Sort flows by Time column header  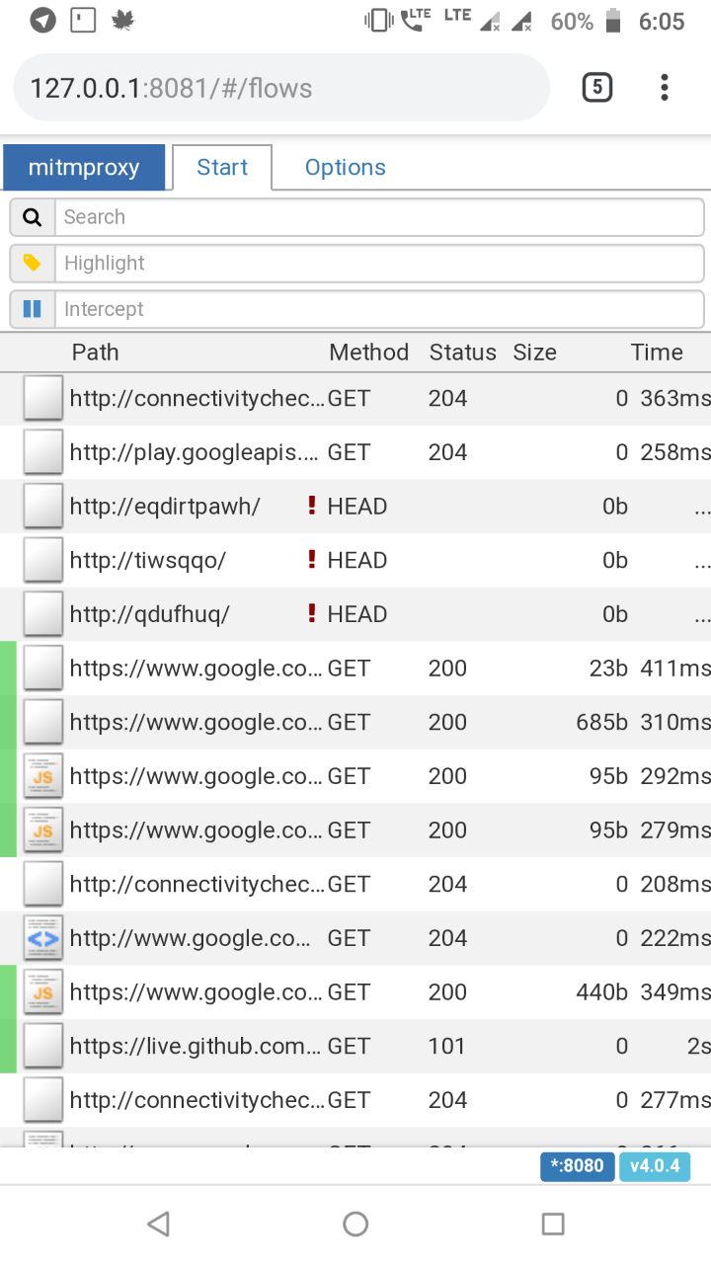(x=657, y=353)
